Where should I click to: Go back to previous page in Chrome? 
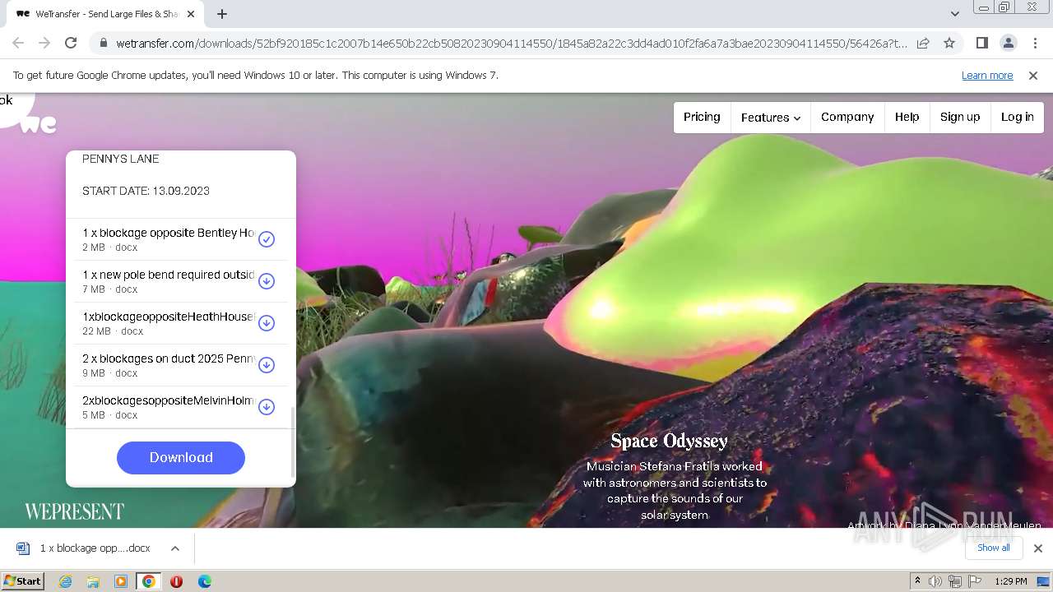point(18,43)
